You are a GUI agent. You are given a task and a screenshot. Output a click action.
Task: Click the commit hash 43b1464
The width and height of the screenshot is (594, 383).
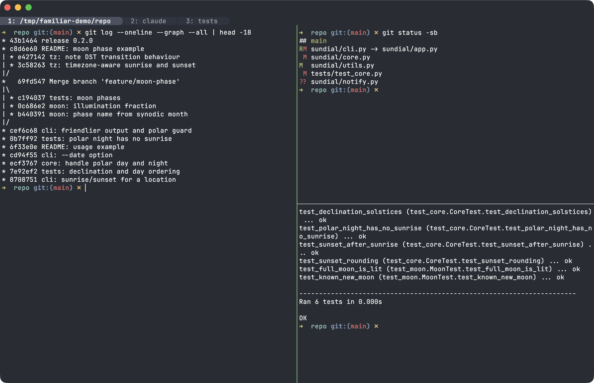pos(23,41)
